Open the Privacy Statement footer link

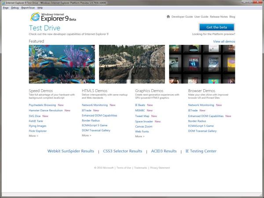pyautogui.click(x=160, y=168)
